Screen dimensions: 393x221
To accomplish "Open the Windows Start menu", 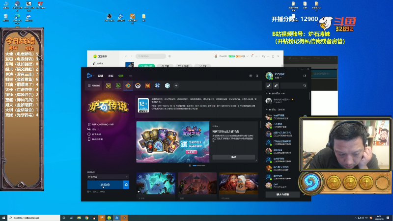I will pos(3,218).
